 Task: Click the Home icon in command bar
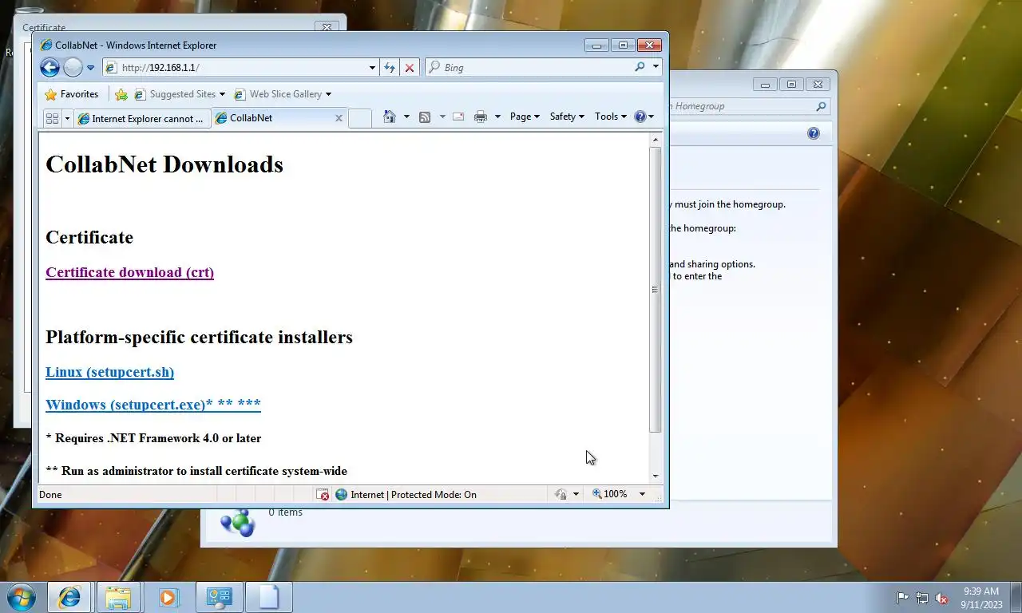pyautogui.click(x=390, y=117)
